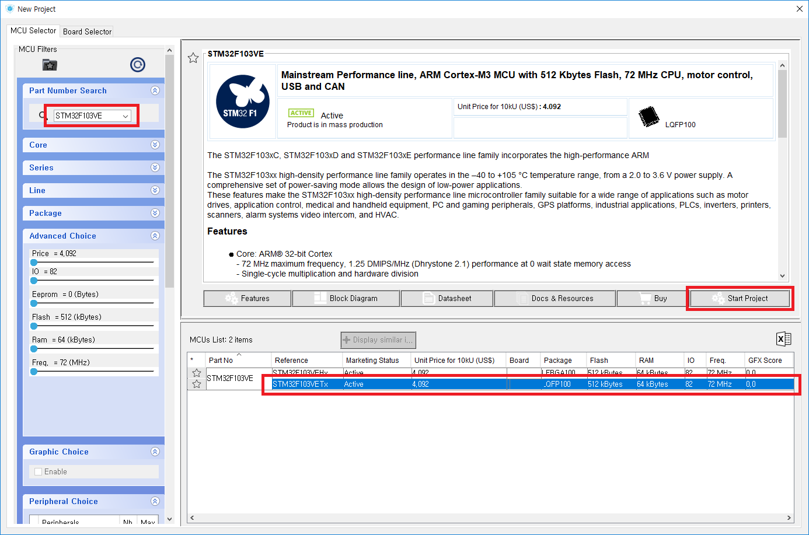Sort by the Board column header

pos(523,360)
